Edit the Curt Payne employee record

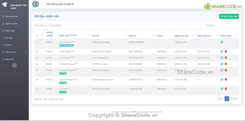[222, 58]
